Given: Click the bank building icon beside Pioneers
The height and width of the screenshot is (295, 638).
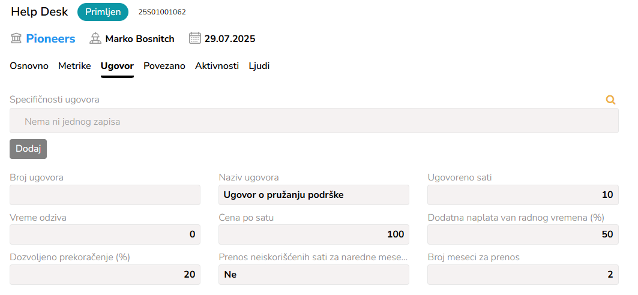Looking at the screenshot, I should tap(16, 39).
